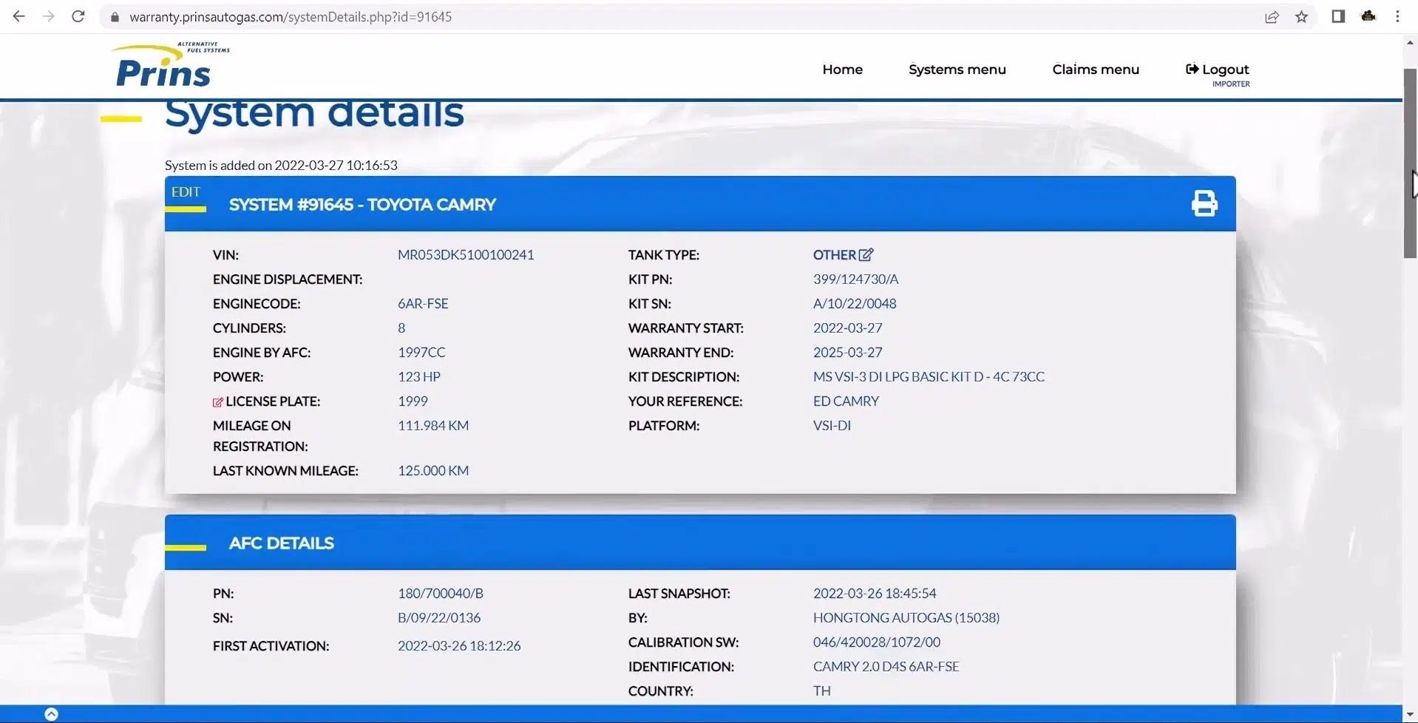
Task: Select the registration mileage 111.984 KM
Action: 433,425
